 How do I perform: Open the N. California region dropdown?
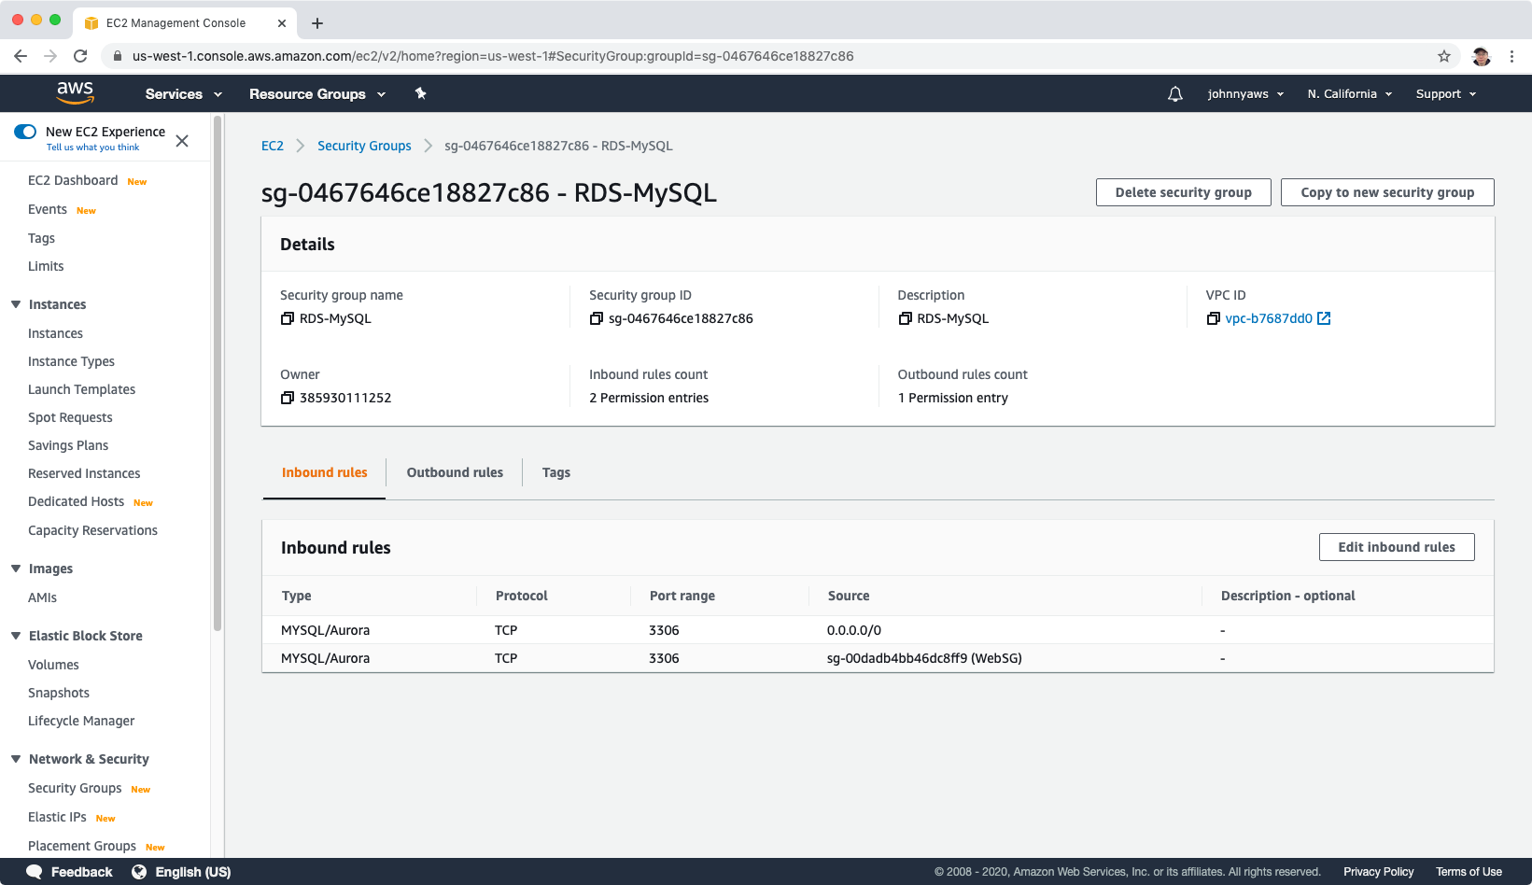(x=1350, y=94)
